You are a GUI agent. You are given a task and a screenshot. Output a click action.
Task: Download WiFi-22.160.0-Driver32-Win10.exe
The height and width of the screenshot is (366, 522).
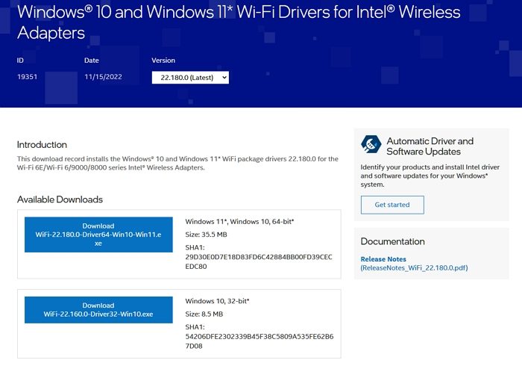click(98, 310)
